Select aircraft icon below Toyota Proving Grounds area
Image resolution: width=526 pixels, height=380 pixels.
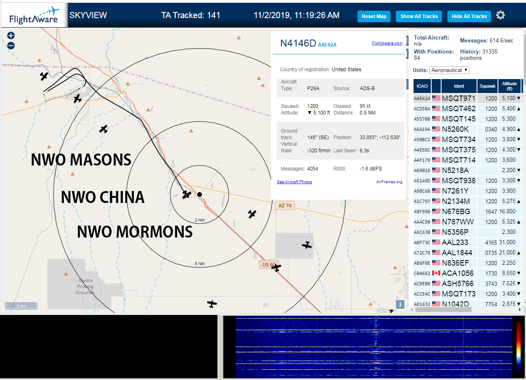212,304
